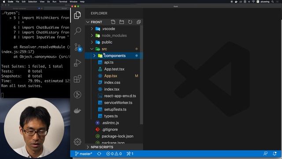Image resolution: width=282 pixels, height=159 pixels.
Task: Click the Docker whale icon in menu bar
Action: 236,2
